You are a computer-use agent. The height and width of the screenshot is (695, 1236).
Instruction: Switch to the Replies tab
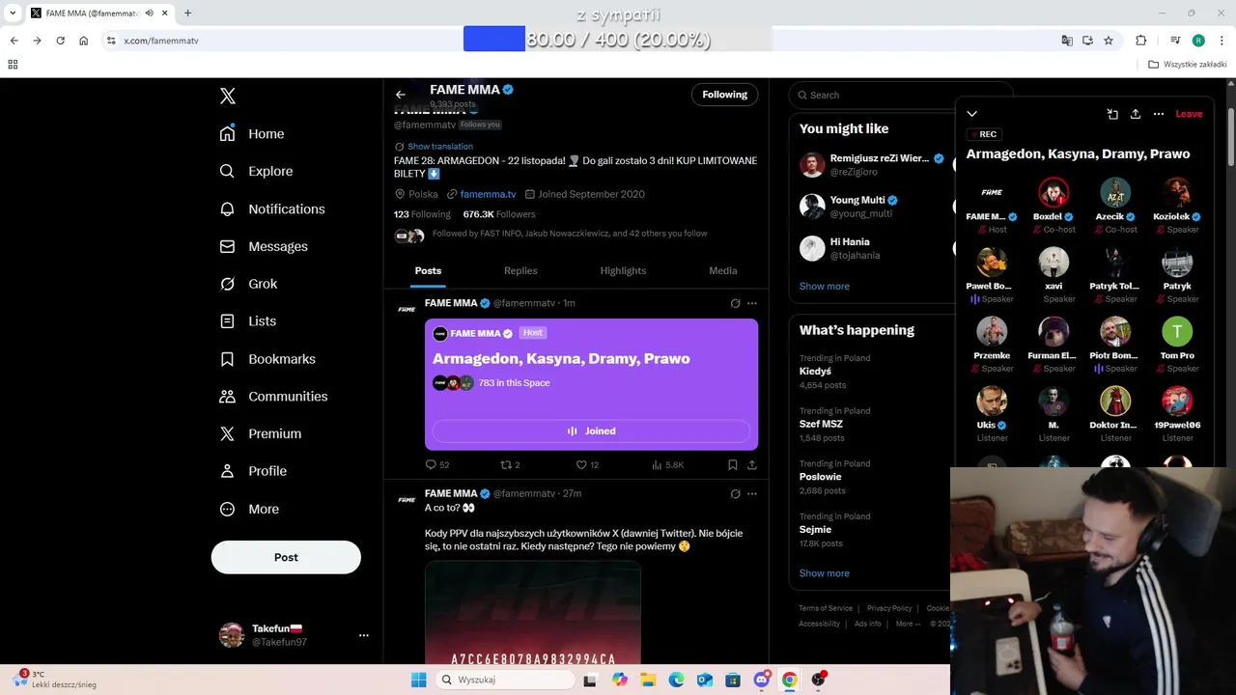[520, 271]
